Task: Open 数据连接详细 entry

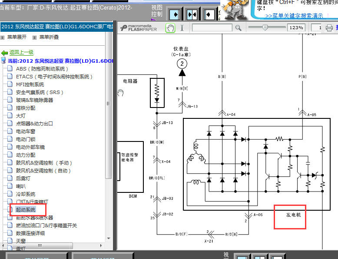Action: 30,233
